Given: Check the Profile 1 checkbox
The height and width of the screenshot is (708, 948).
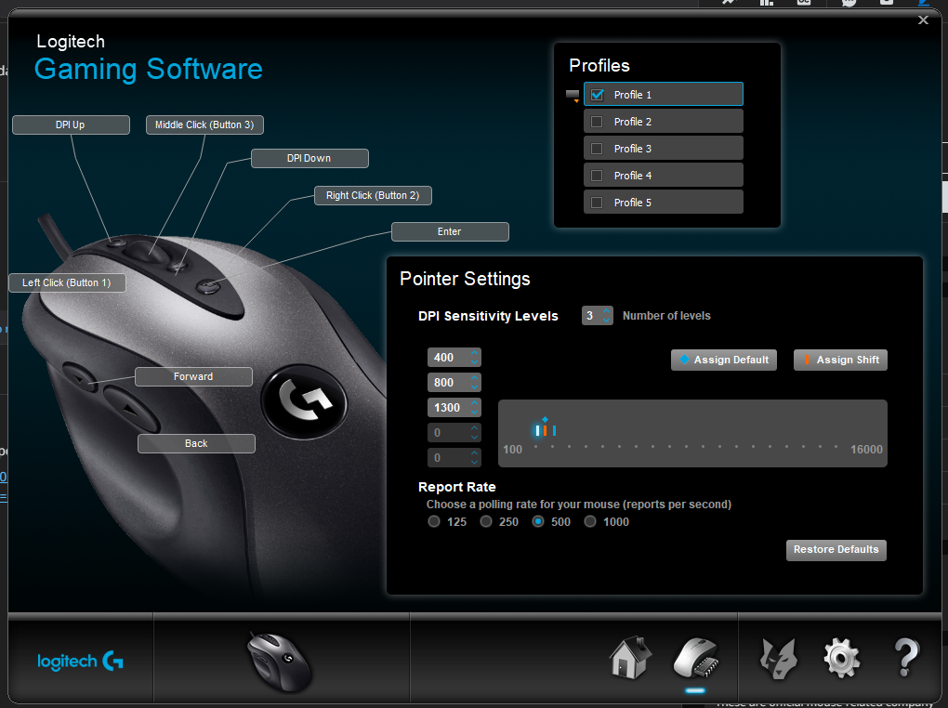Looking at the screenshot, I should [598, 95].
